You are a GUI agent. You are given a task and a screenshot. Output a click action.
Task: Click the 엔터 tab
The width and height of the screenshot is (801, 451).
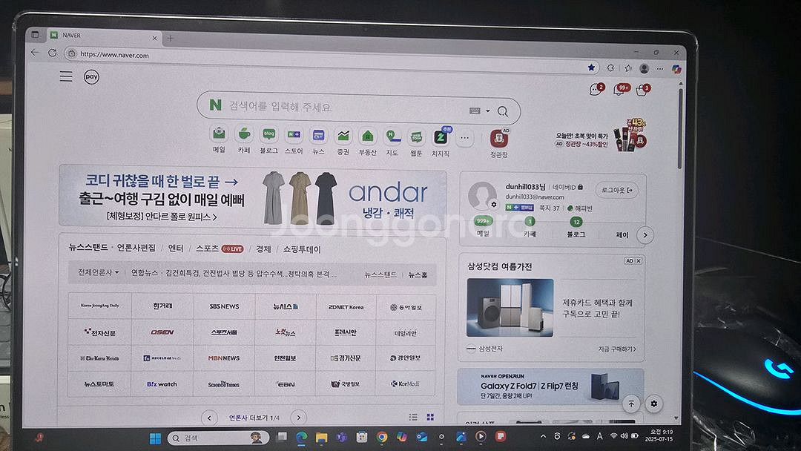[x=175, y=248]
